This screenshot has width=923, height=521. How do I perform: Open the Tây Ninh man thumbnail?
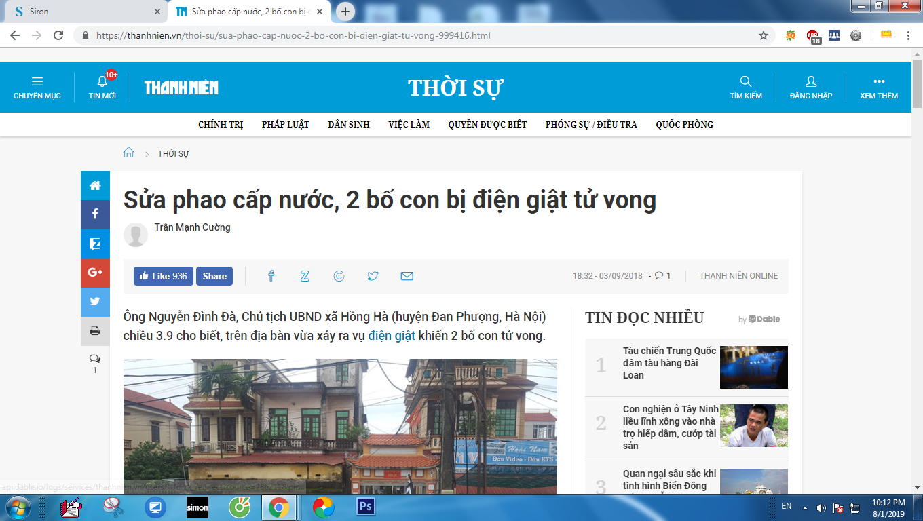pos(754,425)
